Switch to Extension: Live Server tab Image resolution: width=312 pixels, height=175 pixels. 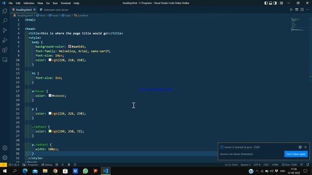pyautogui.click(x=54, y=10)
